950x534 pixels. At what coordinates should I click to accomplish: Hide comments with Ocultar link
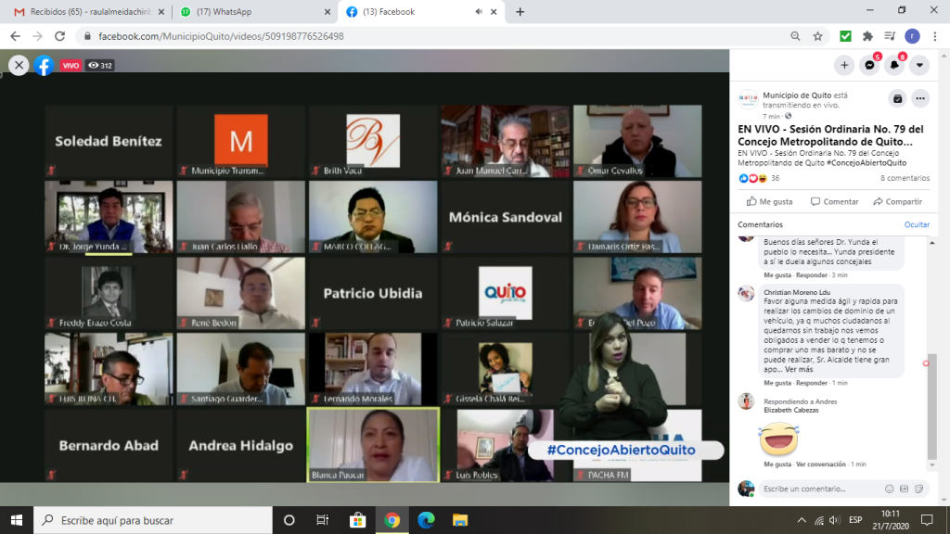tap(917, 224)
